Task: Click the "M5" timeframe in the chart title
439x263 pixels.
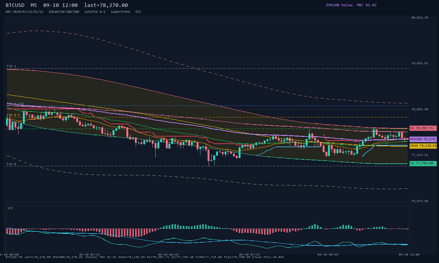Action: [x=34, y=5]
